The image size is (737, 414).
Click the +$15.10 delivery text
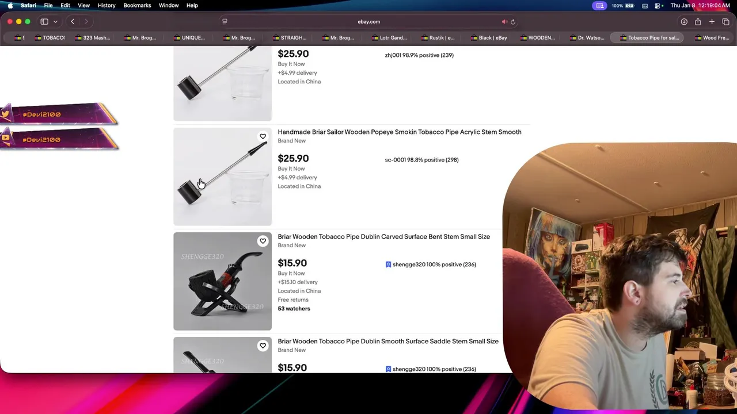click(298, 282)
